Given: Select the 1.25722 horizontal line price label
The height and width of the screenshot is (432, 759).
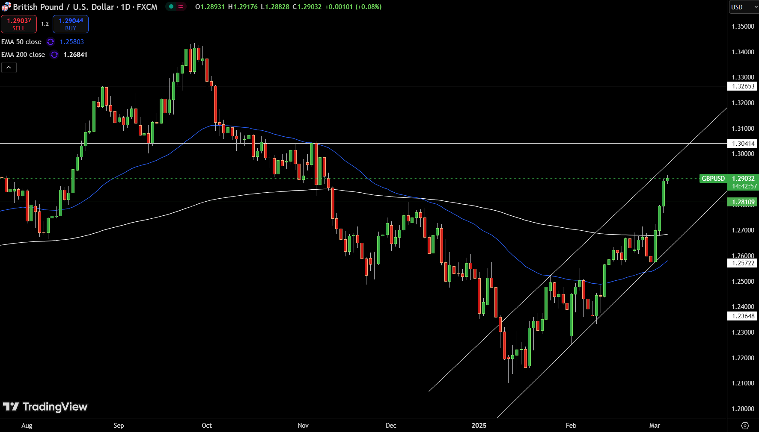Looking at the screenshot, I should point(743,263).
